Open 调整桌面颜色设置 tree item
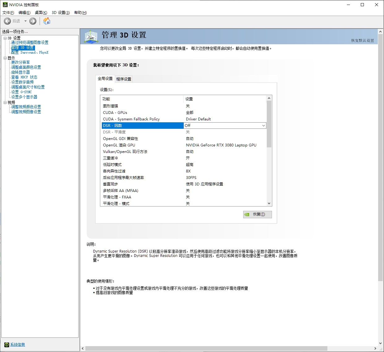Screen dimensions: 384x352 coord(26,67)
